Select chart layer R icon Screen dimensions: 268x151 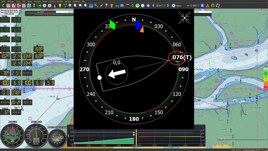pos(14,6)
